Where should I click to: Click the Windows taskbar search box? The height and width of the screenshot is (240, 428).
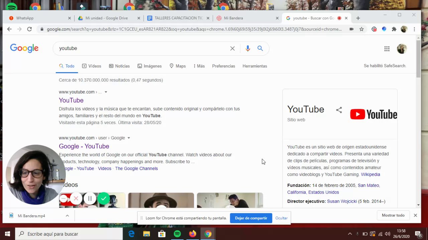point(69,234)
